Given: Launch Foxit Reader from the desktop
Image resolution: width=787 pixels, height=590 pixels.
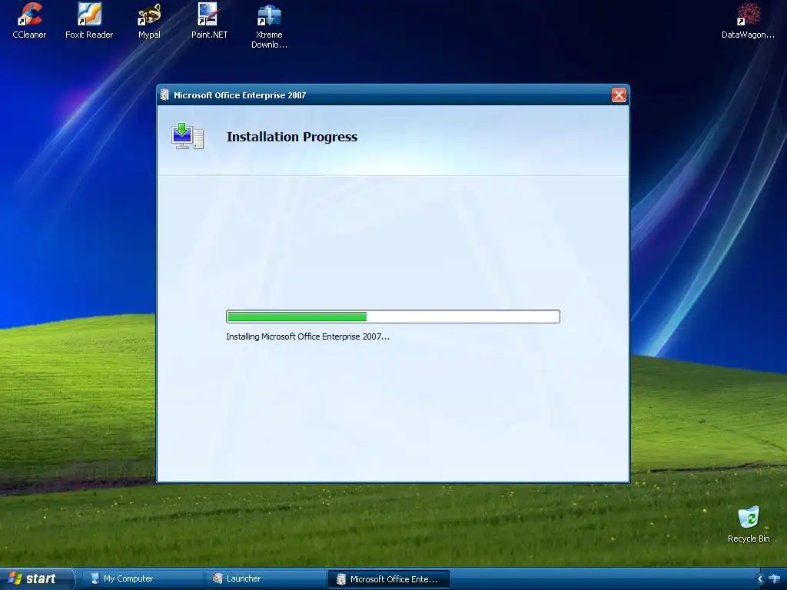Looking at the screenshot, I should pos(89,20).
